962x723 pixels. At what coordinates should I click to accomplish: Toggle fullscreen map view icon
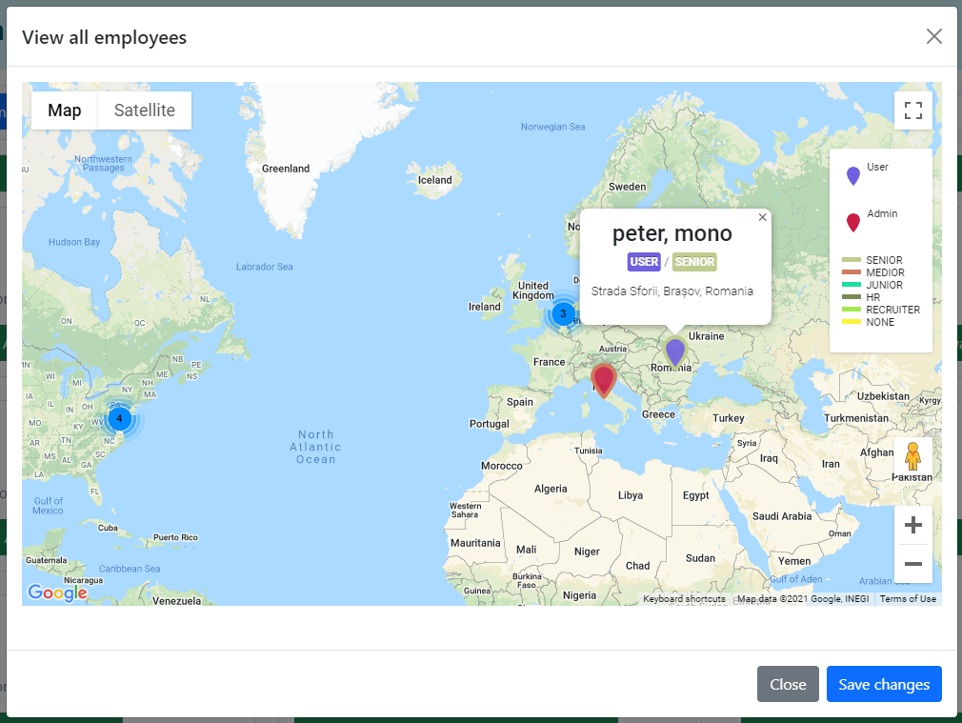[912, 110]
